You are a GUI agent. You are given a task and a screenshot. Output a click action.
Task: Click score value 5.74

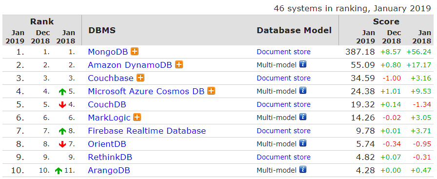click(365, 144)
